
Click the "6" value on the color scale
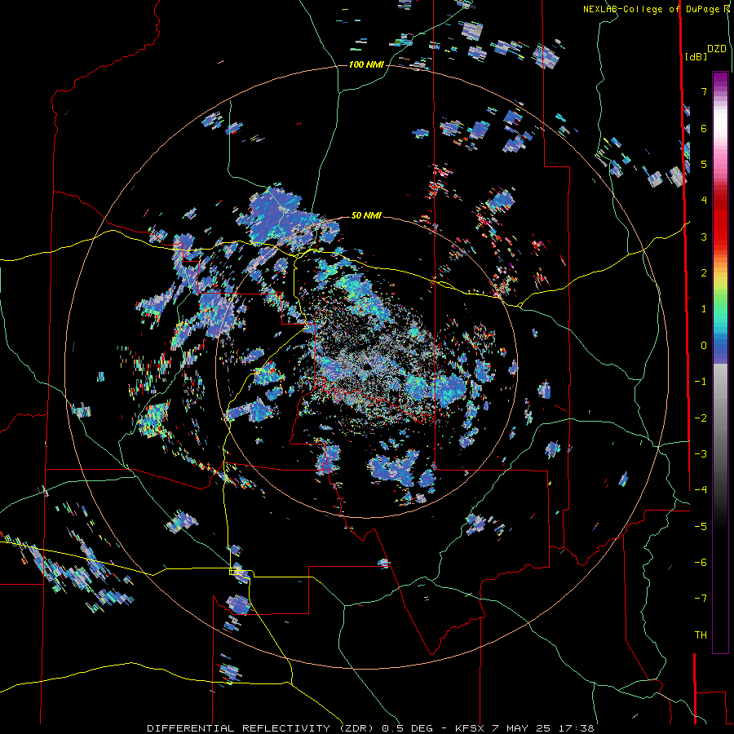click(x=704, y=128)
